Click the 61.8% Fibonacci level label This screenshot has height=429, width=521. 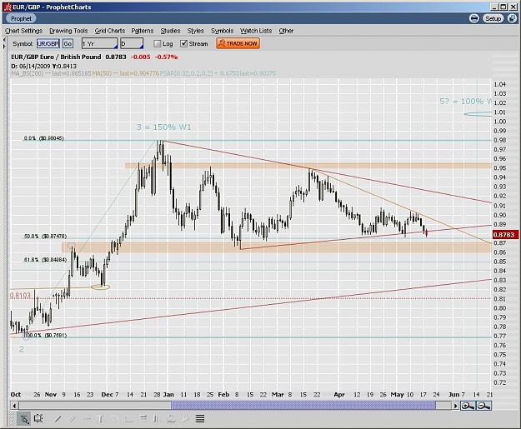point(45,260)
